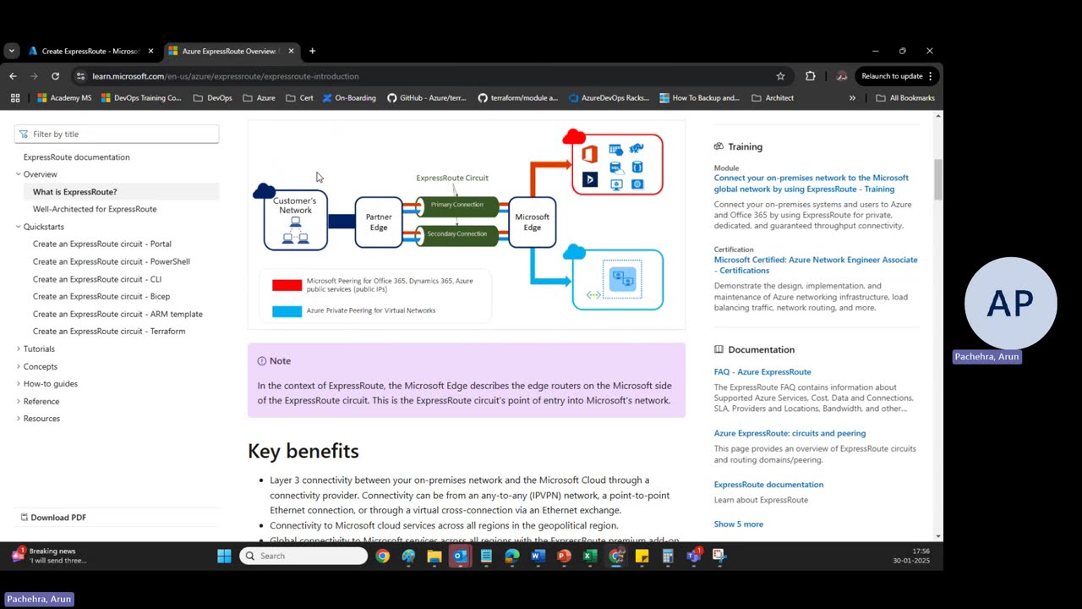
Task: Open Sticky Notes from the taskbar
Action: point(642,556)
